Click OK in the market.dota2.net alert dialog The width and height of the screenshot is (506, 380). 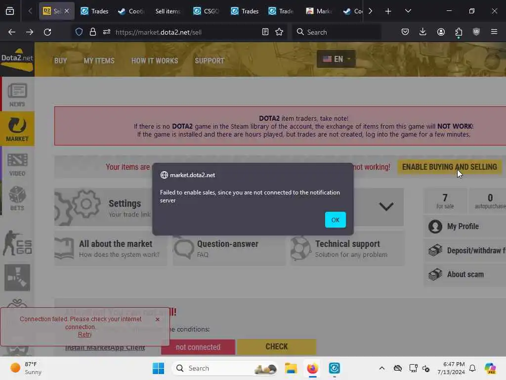335,220
